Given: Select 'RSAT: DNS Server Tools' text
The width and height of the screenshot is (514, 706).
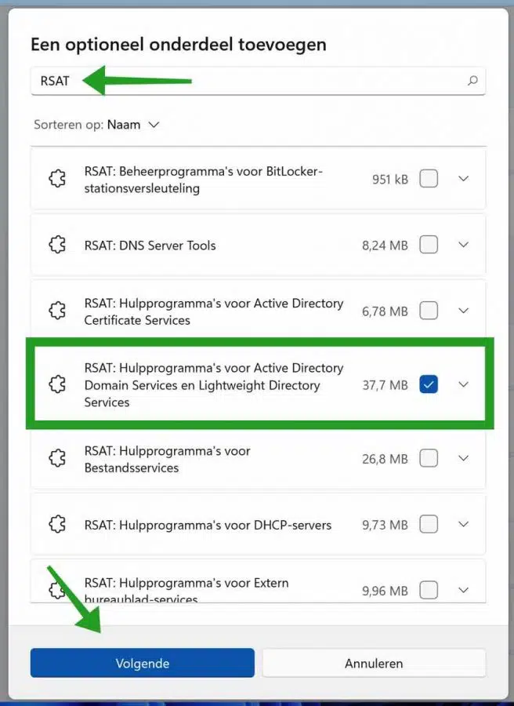Looking at the screenshot, I should [150, 246].
